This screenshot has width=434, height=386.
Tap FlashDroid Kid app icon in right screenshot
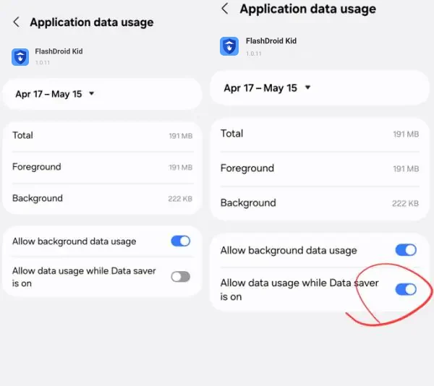click(x=229, y=46)
